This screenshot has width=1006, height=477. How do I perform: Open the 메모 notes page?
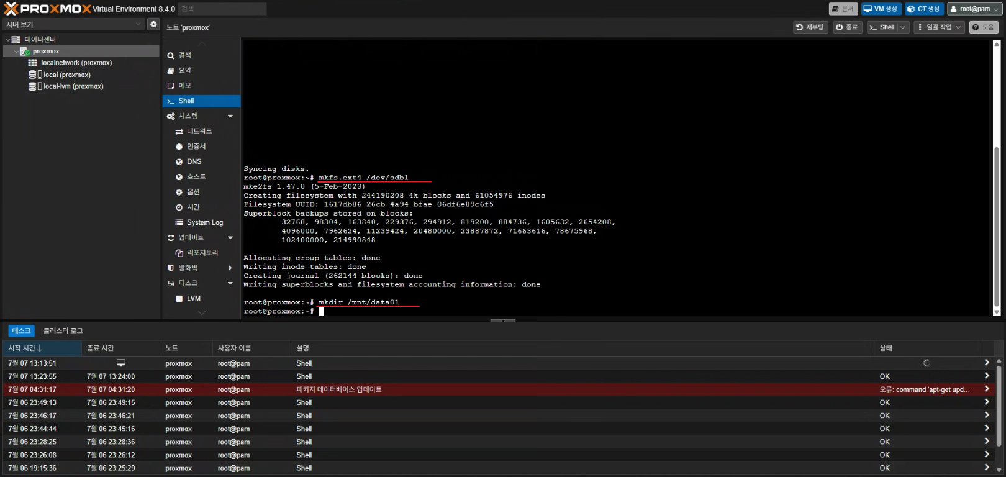(x=201, y=86)
